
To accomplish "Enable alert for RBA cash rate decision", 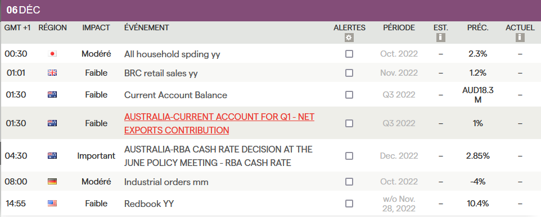I will click(x=349, y=156).
